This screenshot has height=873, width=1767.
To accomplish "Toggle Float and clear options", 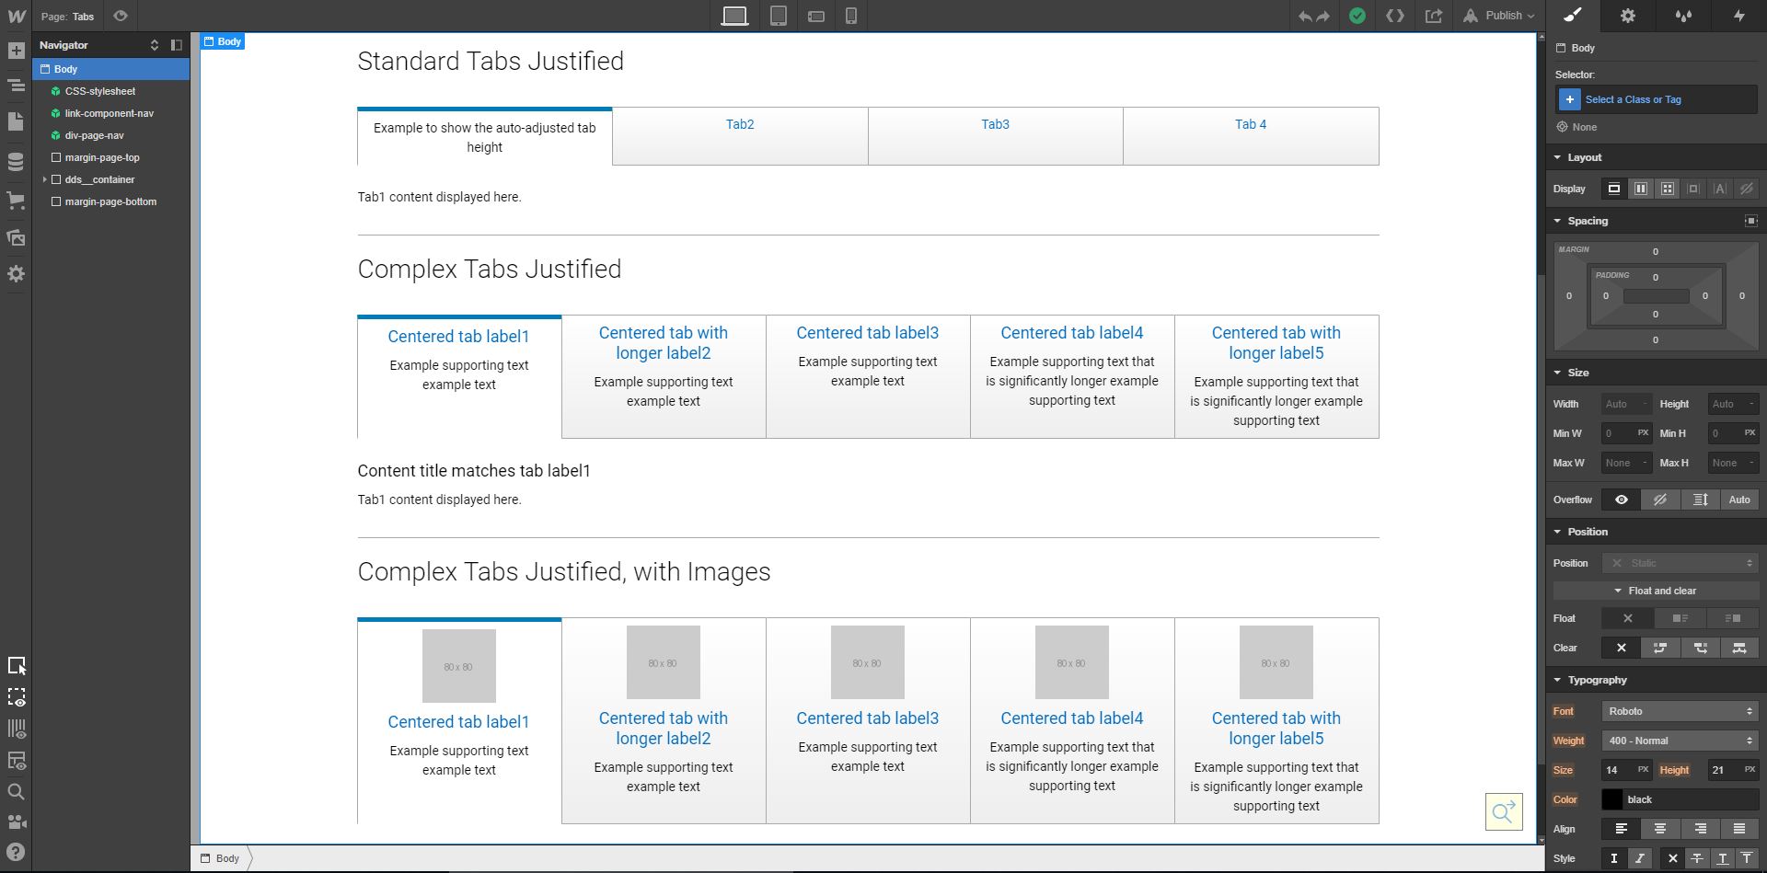I will (x=1656, y=591).
